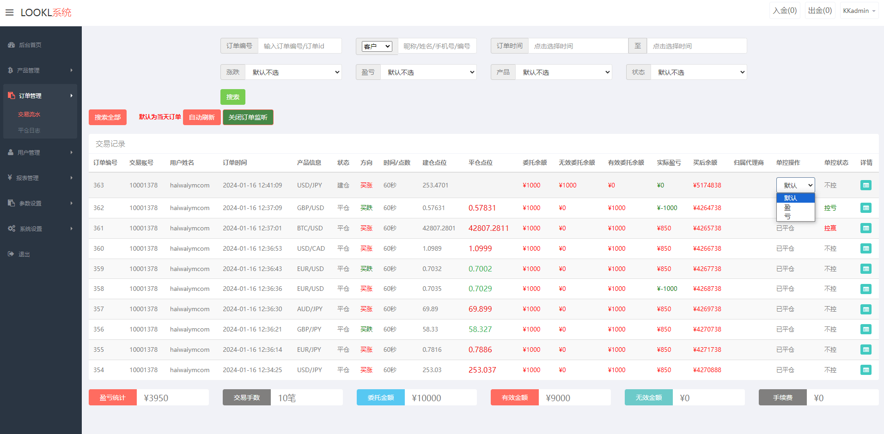Open KKadmin user account menu

(859, 11)
